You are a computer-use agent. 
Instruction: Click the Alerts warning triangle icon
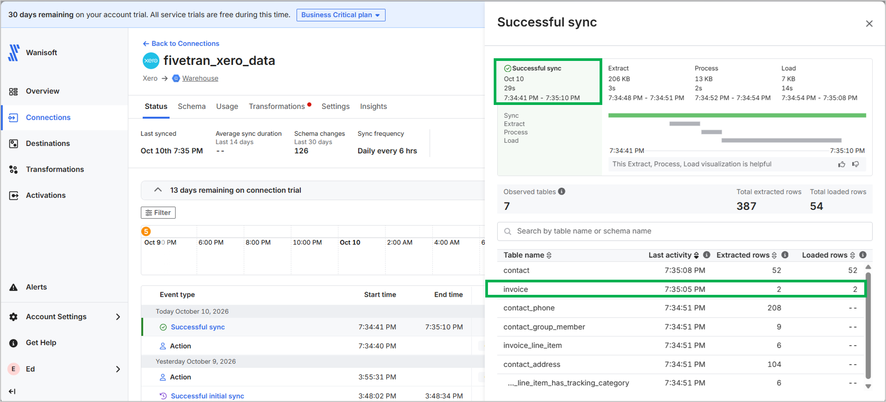13,287
